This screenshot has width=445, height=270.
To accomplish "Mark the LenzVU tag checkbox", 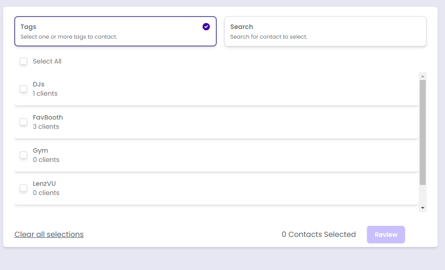I will coord(23,188).
